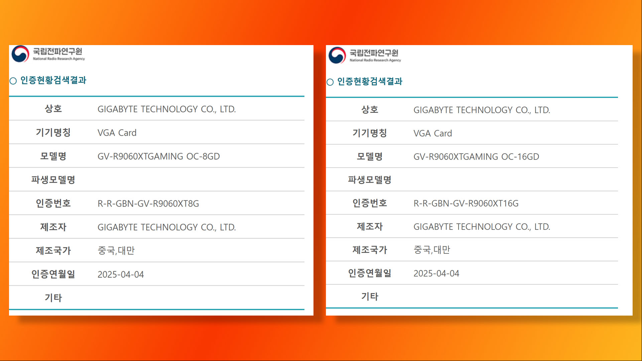Click 중국,대만 in the right panel
The image size is (642, 361).
[x=432, y=250]
